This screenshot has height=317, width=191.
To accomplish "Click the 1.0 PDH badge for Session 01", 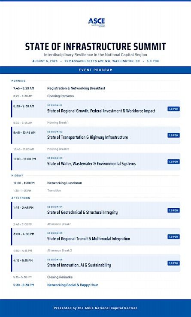I will [x=173, y=109].
